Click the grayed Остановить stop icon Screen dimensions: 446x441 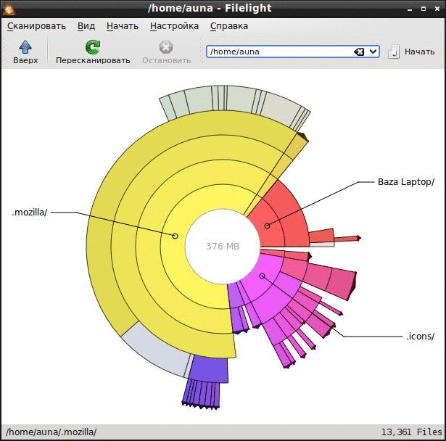(x=166, y=47)
